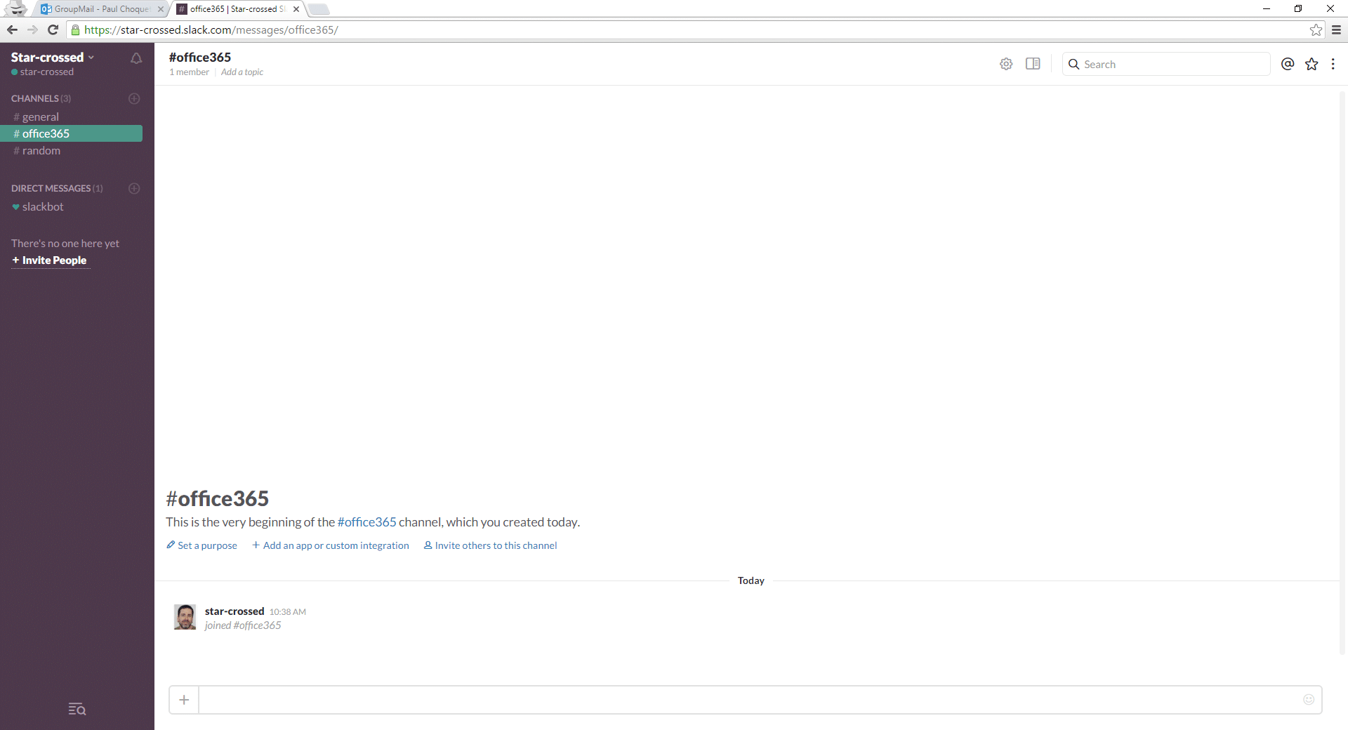Image resolution: width=1348 pixels, height=730 pixels.
Task: Focus the Search field
Action: (1166, 64)
